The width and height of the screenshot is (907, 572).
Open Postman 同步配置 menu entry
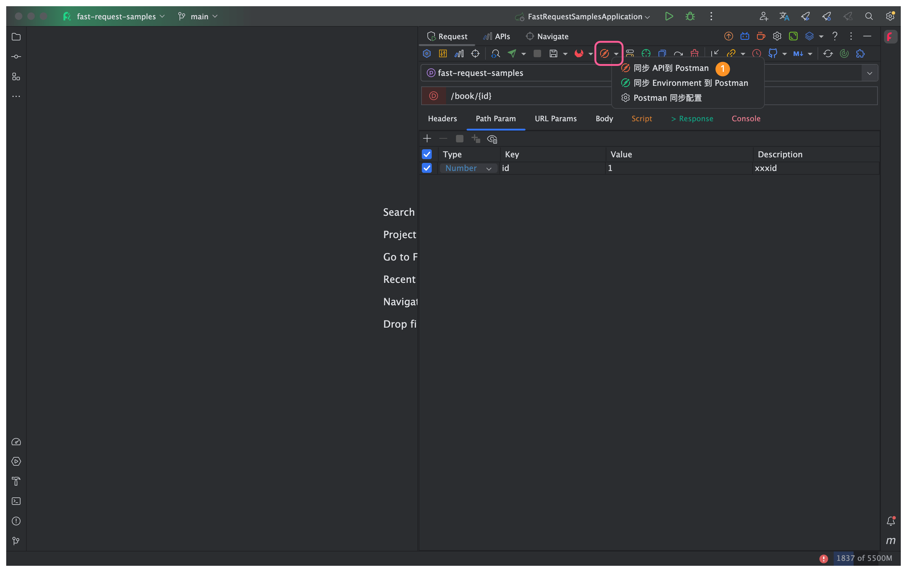point(667,98)
